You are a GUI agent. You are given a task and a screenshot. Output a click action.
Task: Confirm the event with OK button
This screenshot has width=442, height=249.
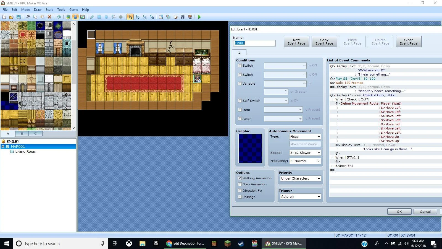pyautogui.click(x=399, y=212)
